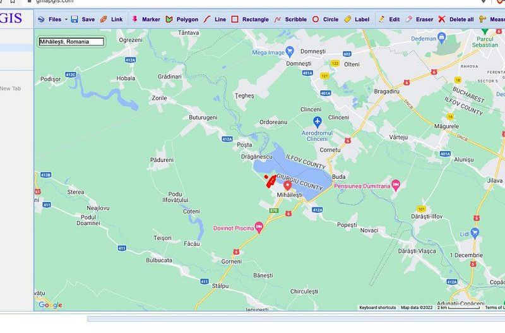This screenshot has width=505, height=333.
Task: Select the Polygon drawing tool
Action: [x=182, y=20]
